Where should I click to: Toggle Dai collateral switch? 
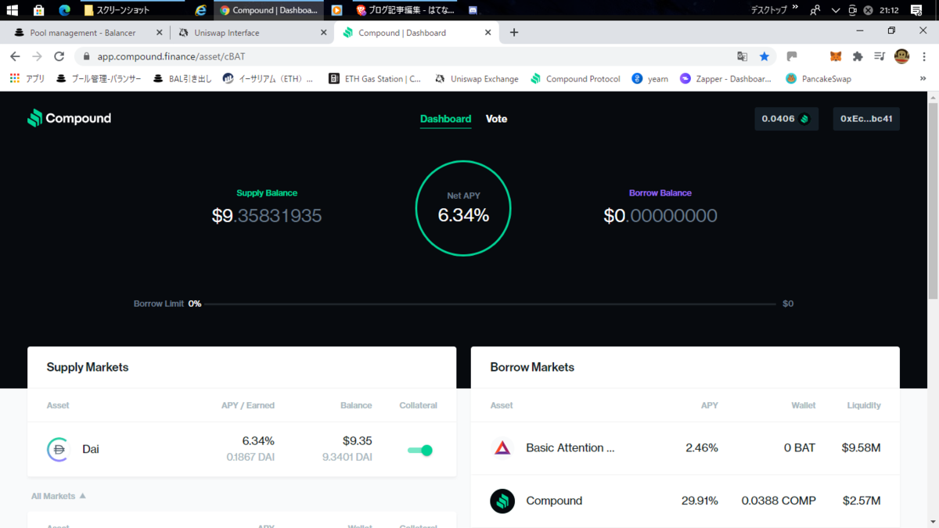tap(420, 450)
